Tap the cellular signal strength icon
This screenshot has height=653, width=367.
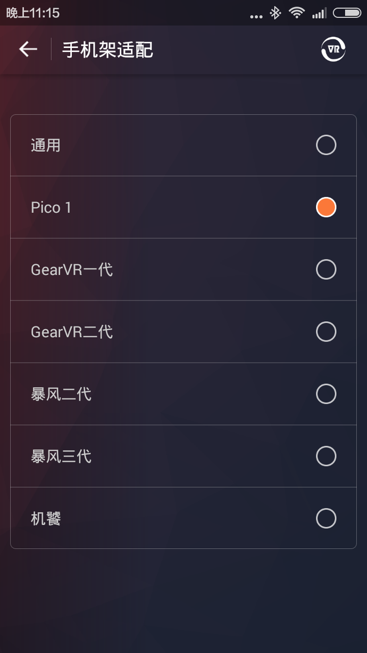[x=319, y=13]
